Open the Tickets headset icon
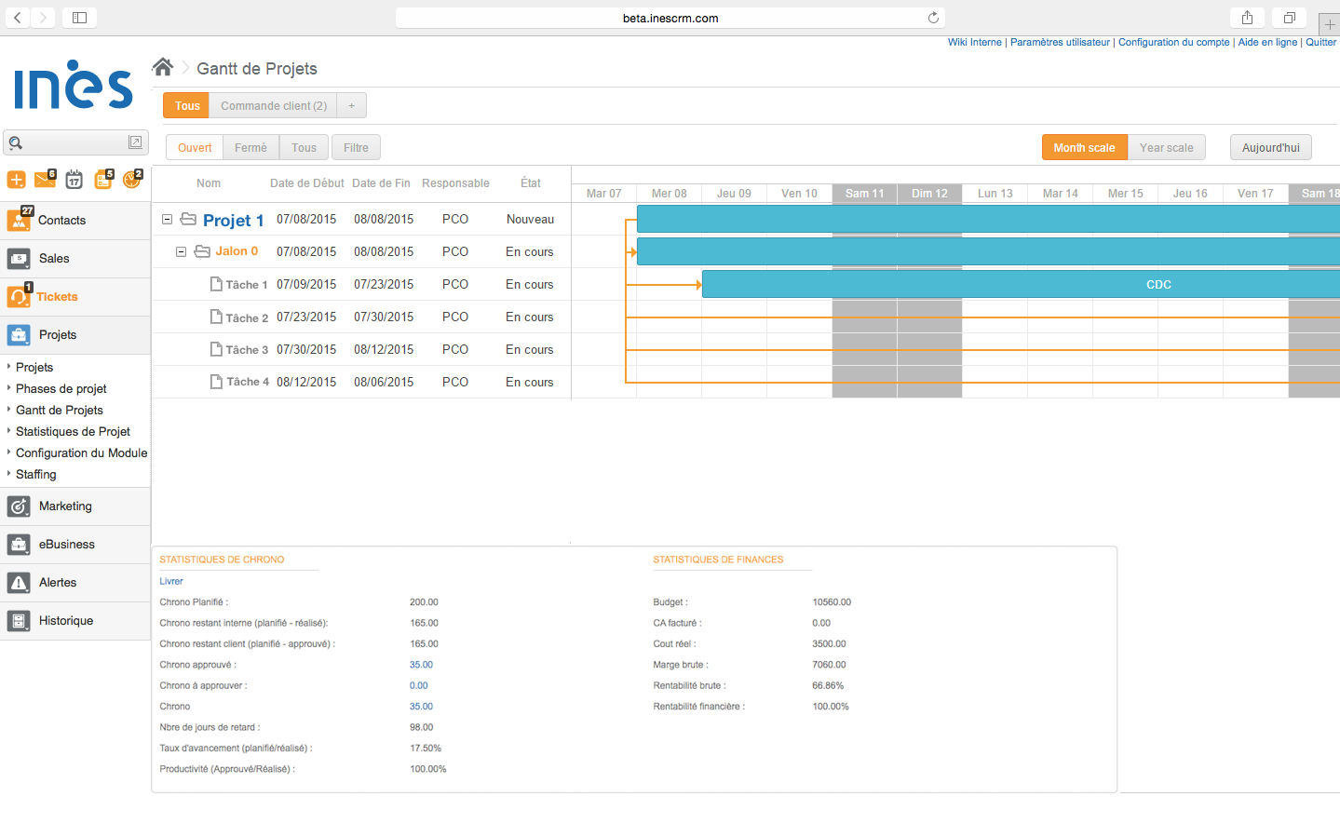 [x=19, y=296]
